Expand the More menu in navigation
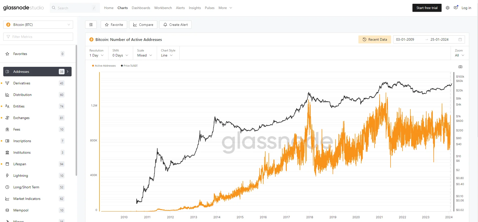The image size is (478, 222). 225,8
